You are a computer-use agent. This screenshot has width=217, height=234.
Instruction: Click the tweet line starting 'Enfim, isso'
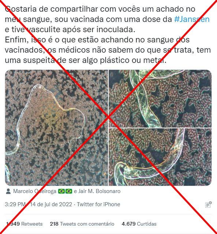pos(97,40)
